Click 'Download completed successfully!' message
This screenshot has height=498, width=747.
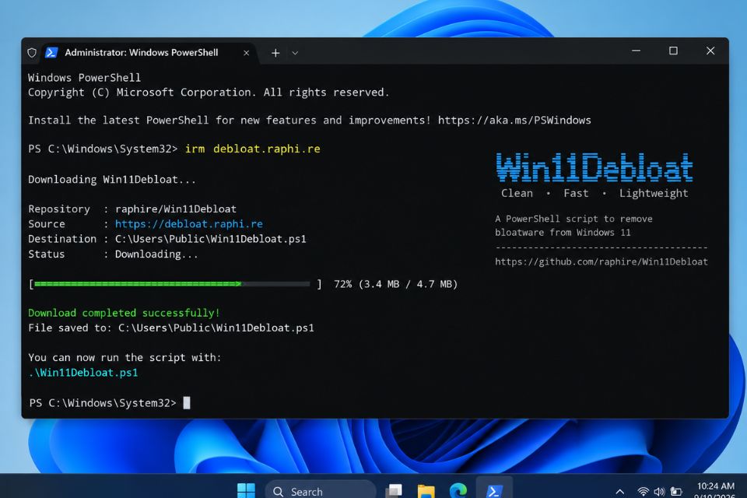click(124, 313)
